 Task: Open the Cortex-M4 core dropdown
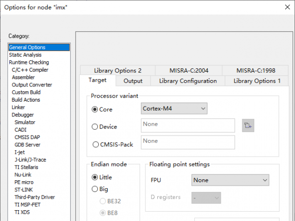(x=174, y=108)
